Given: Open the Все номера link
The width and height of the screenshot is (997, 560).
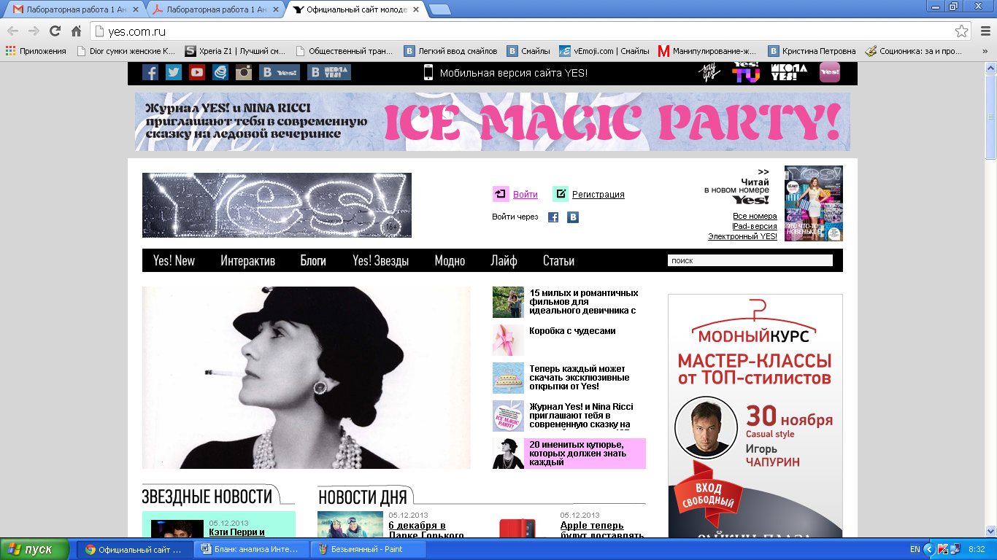Looking at the screenshot, I should (755, 217).
